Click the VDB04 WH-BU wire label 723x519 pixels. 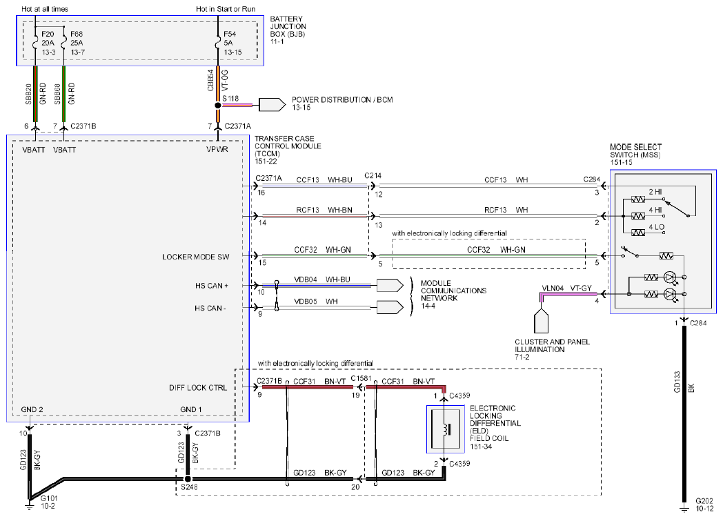322,280
